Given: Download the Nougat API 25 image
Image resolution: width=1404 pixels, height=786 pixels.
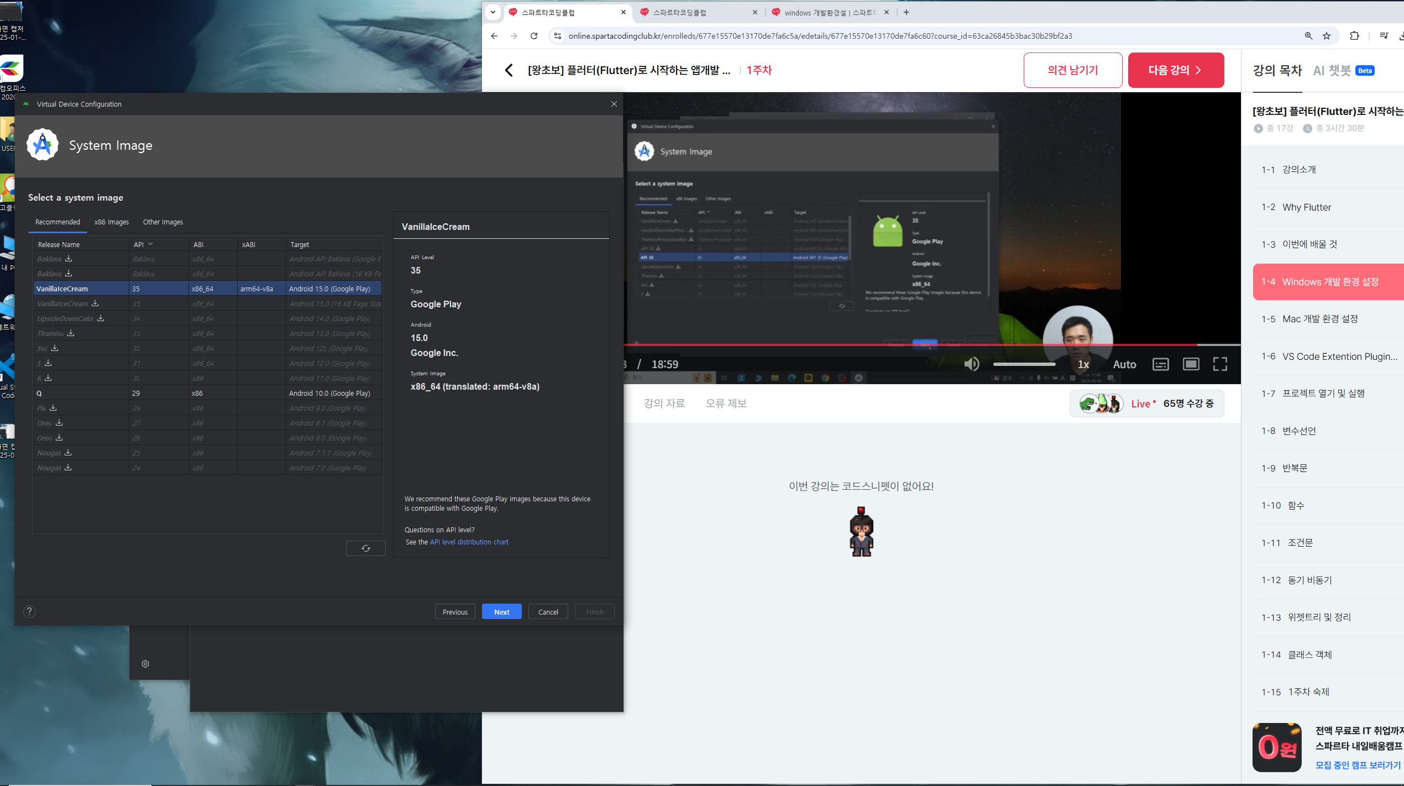Looking at the screenshot, I should 68,452.
